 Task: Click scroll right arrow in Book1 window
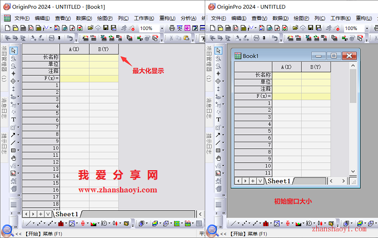coord(344,181)
